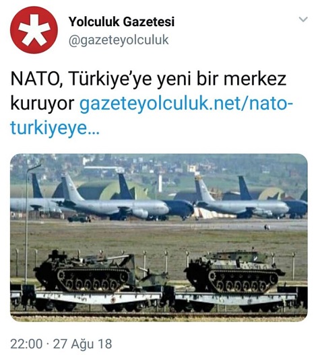Click the 27 Ağu 18 posting date
This screenshot has width=318, height=355.
click(82, 344)
